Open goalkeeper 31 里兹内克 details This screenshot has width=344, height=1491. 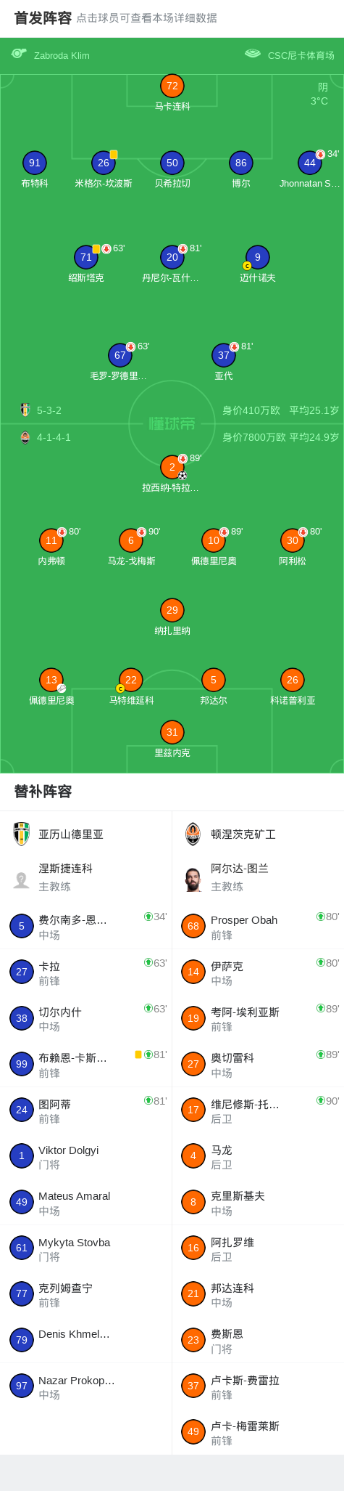point(172,732)
